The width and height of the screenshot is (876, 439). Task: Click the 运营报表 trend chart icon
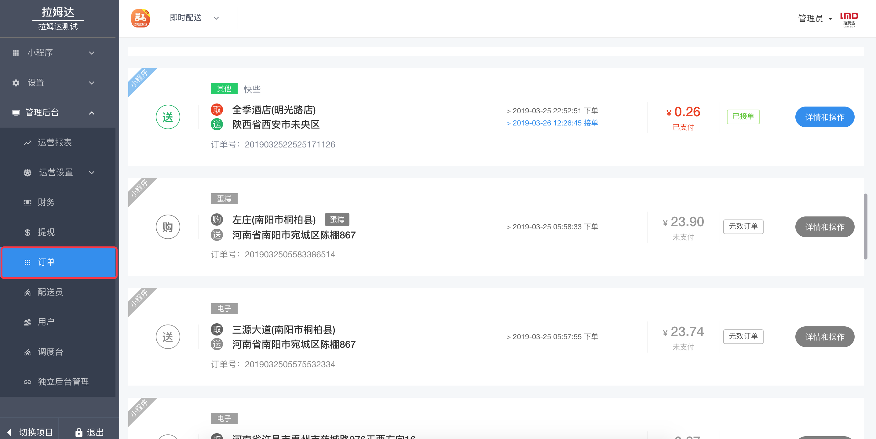[x=27, y=143]
